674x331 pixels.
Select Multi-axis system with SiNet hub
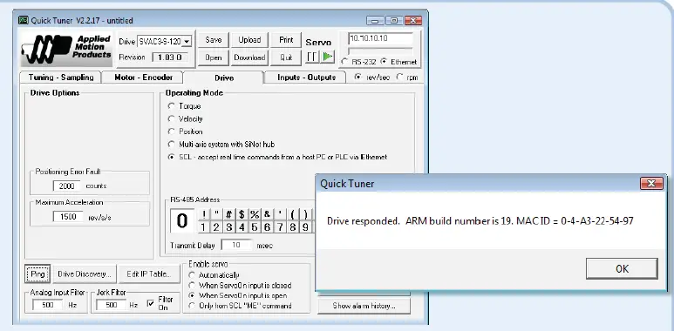(x=172, y=145)
